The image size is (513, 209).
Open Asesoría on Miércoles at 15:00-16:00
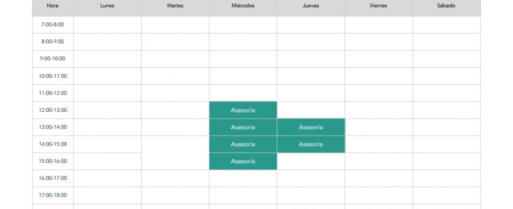pos(243,161)
